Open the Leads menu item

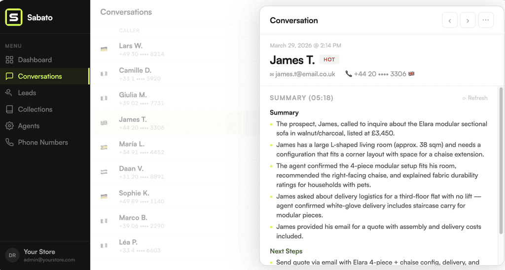coord(45,93)
